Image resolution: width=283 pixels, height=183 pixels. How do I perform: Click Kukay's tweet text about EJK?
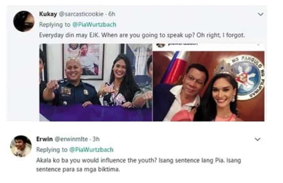[142, 35]
